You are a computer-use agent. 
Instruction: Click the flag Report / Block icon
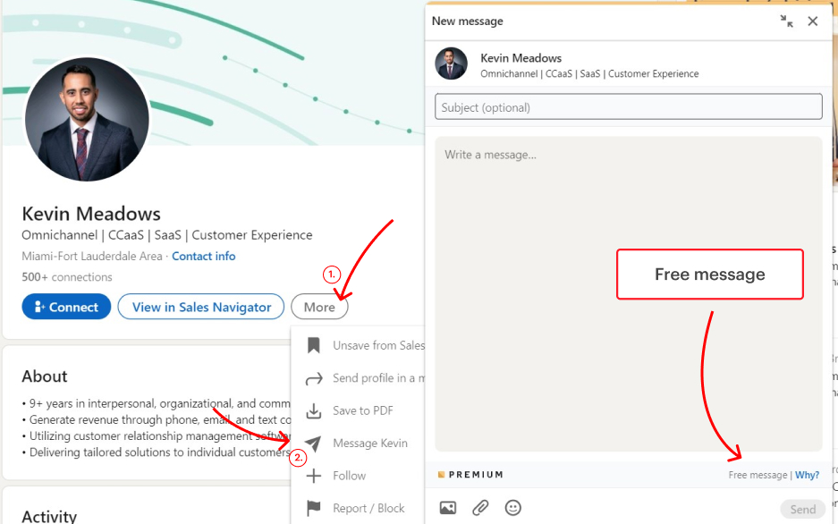coord(314,508)
